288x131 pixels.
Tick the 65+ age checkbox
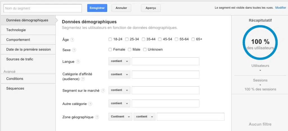pyautogui.click(x=193, y=39)
